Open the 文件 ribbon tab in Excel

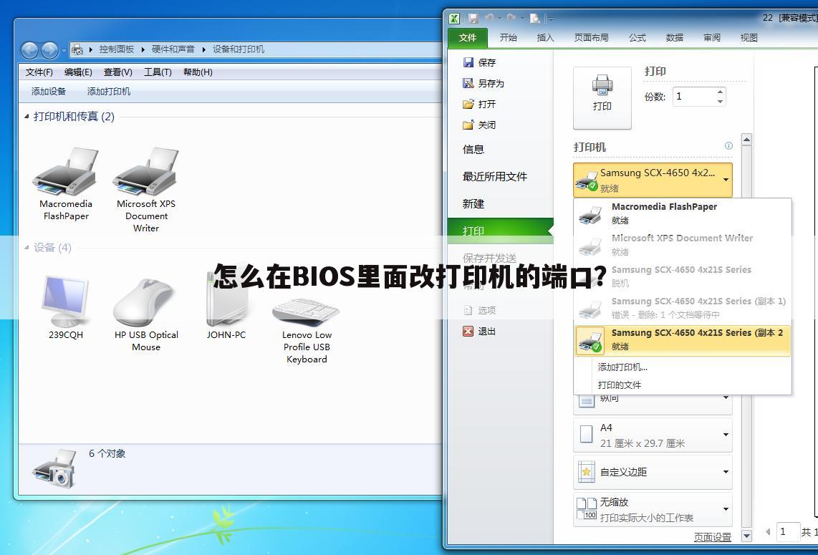(468, 37)
